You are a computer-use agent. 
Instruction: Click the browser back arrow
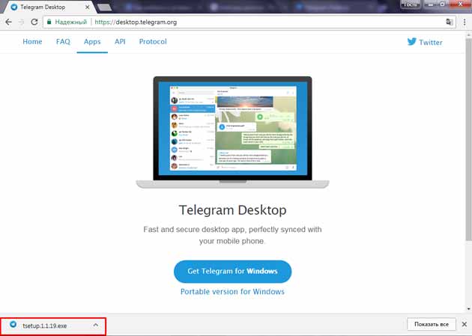pos(7,22)
